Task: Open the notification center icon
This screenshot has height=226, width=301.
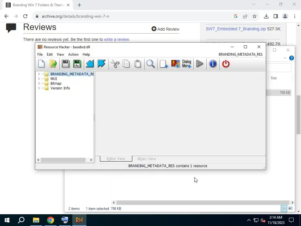Action: click(x=291, y=220)
